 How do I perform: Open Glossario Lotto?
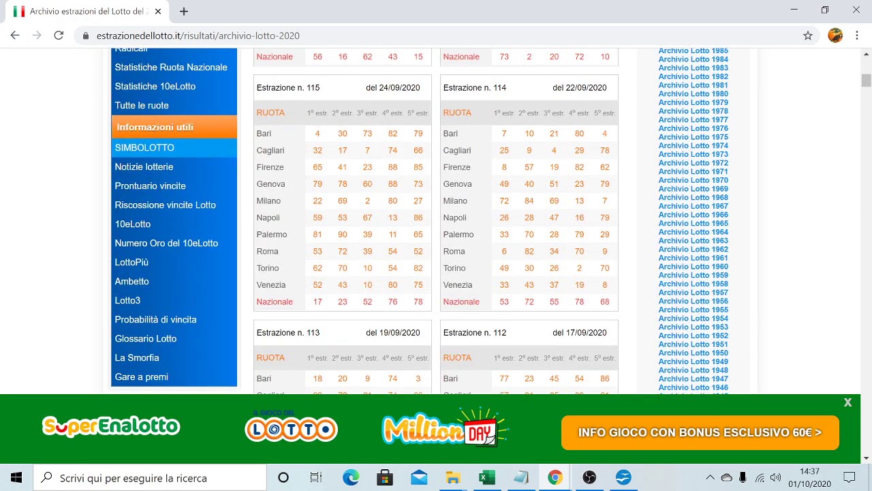tap(145, 338)
